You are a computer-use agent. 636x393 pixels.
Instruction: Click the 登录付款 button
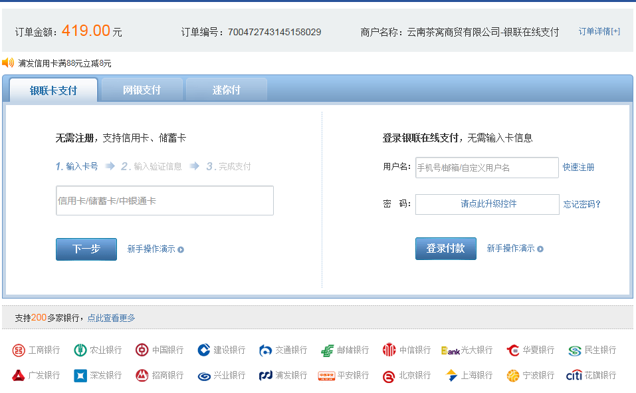point(445,249)
